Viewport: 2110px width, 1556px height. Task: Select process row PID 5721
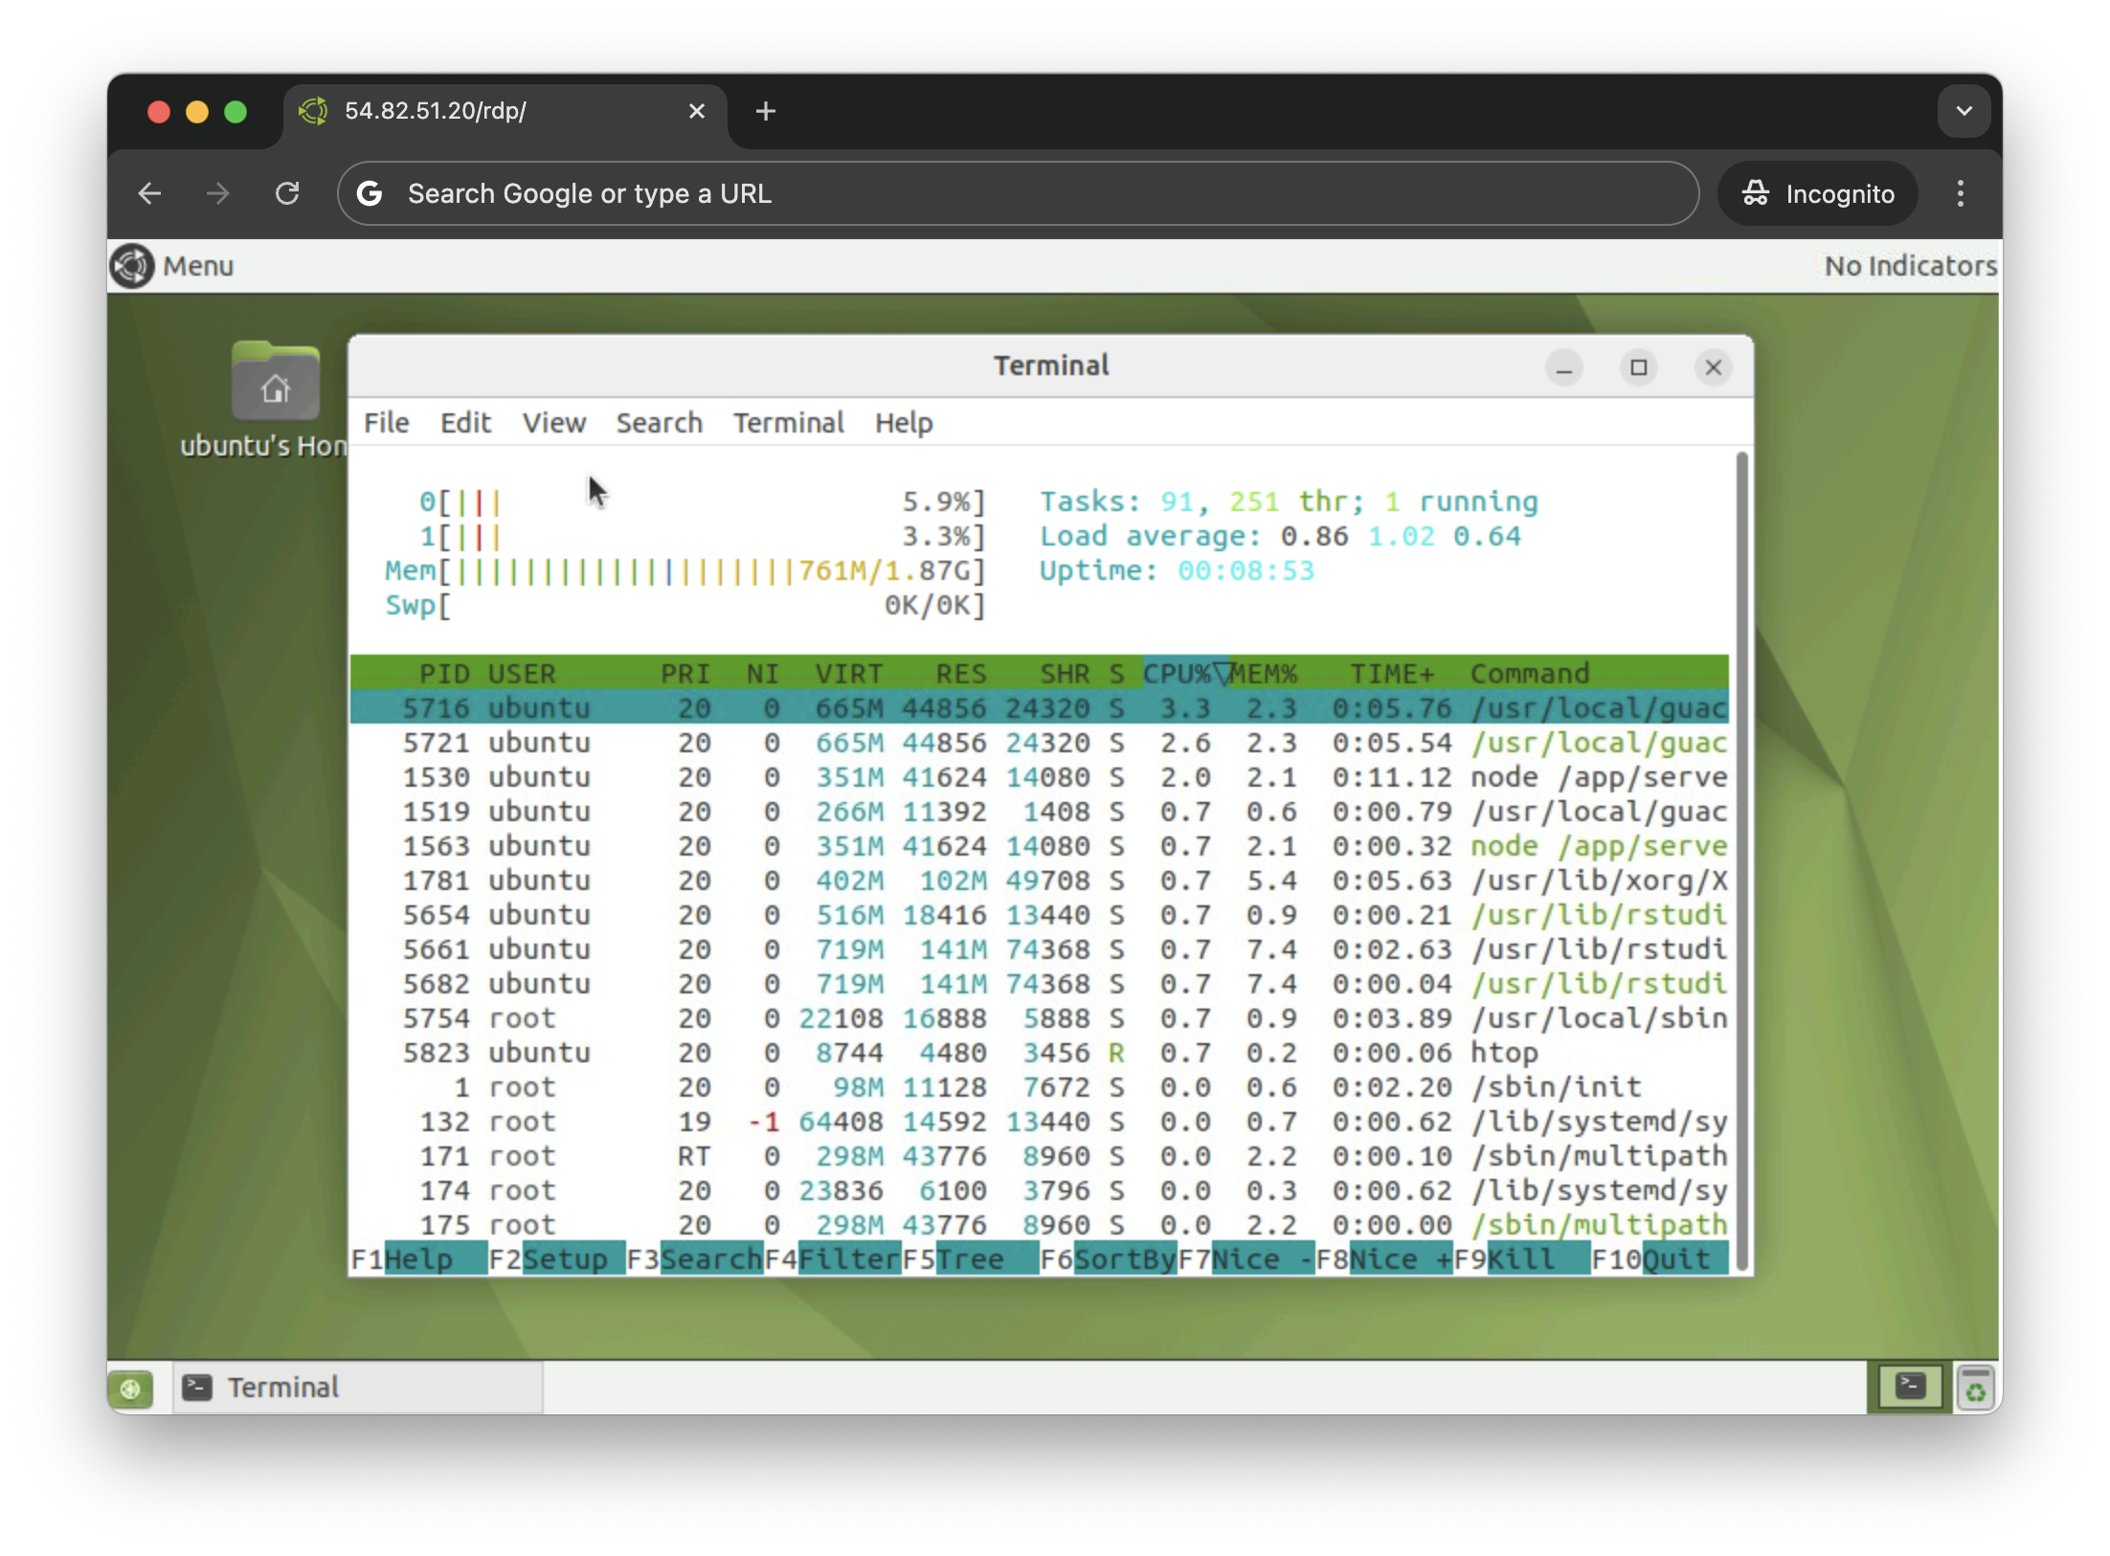[1040, 743]
